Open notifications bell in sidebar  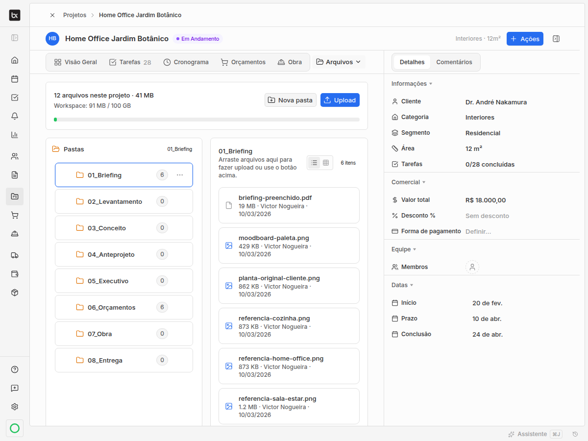15,116
